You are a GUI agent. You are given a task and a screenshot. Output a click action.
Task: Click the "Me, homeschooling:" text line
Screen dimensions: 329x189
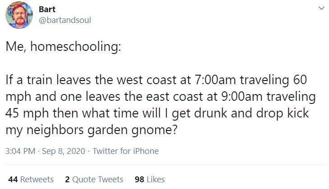[63, 48]
